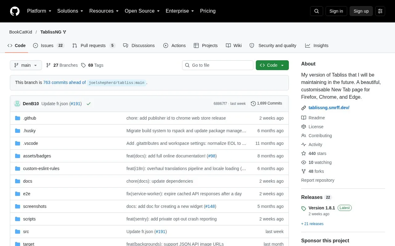Viewport: 395px width, 246px height.
Task: View the green commit status checkmark
Action: pyautogui.click(x=89, y=104)
